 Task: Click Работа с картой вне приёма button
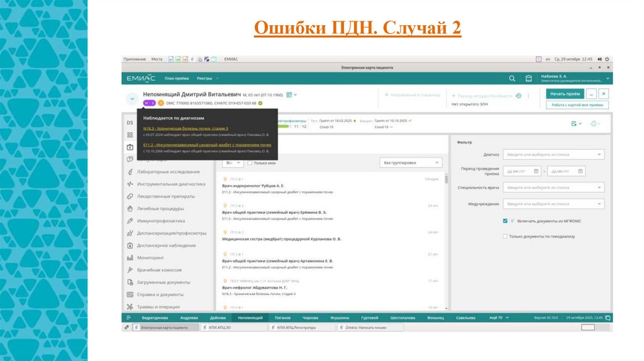point(577,105)
